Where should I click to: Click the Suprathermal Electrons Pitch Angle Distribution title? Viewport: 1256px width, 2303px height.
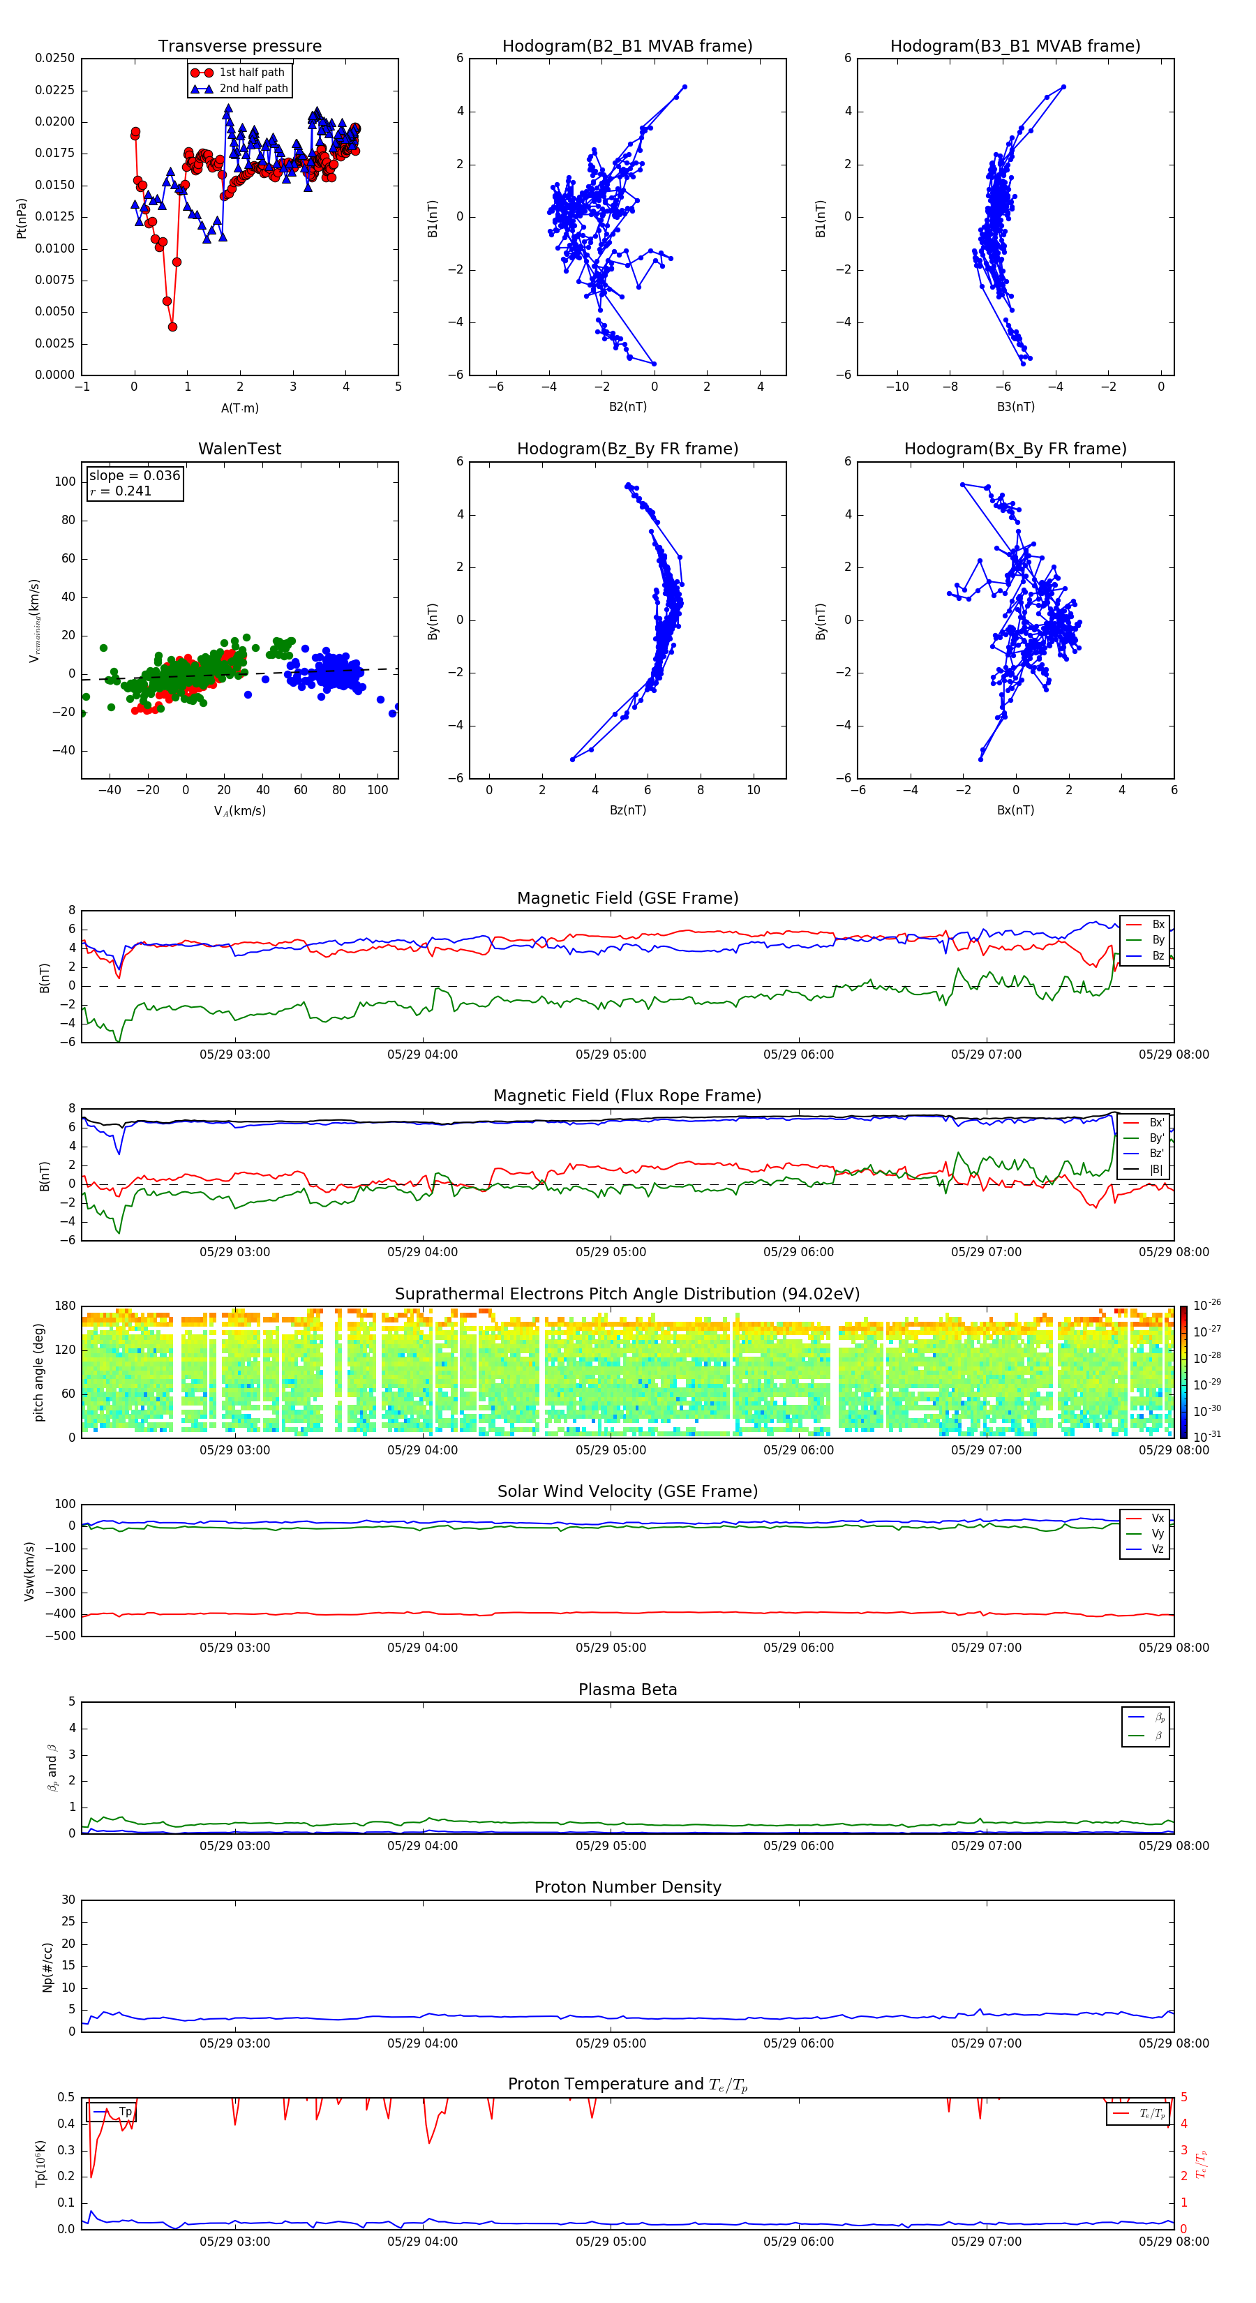click(x=627, y=1295)
